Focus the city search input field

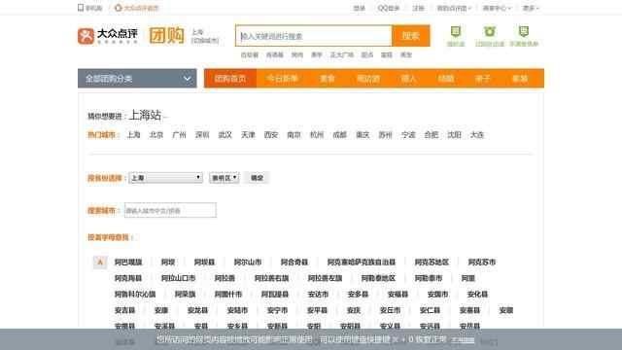pos(170,210)
